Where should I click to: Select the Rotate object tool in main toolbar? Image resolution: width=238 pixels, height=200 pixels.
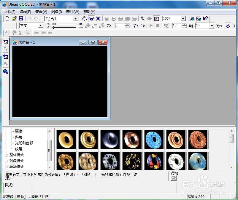(x=91, y=19)
